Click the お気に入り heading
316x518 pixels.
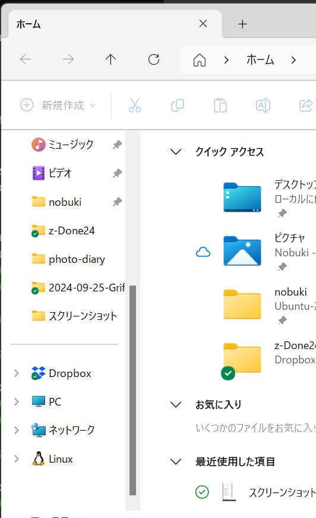[219, 404]
